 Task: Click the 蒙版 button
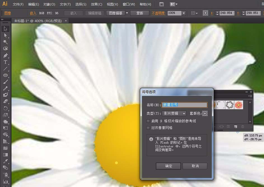click(x=140, y=13)
